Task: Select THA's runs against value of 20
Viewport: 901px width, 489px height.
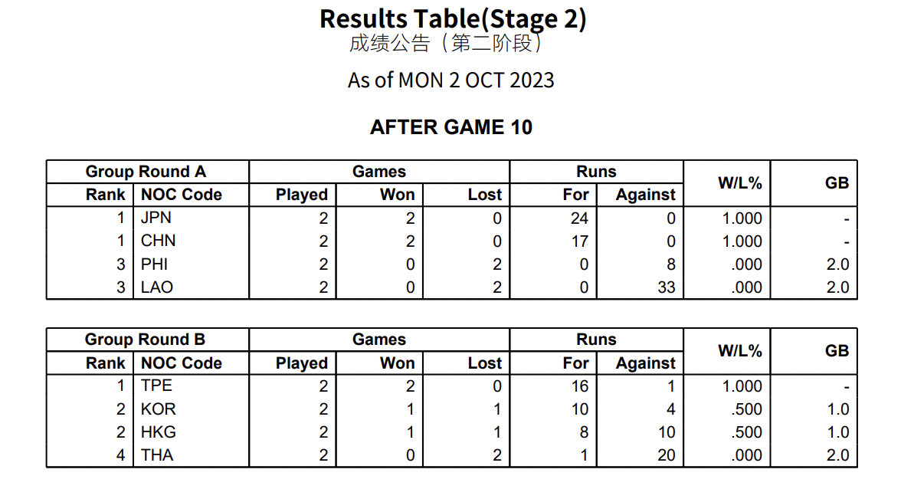Action: click(x=666, y=455)
